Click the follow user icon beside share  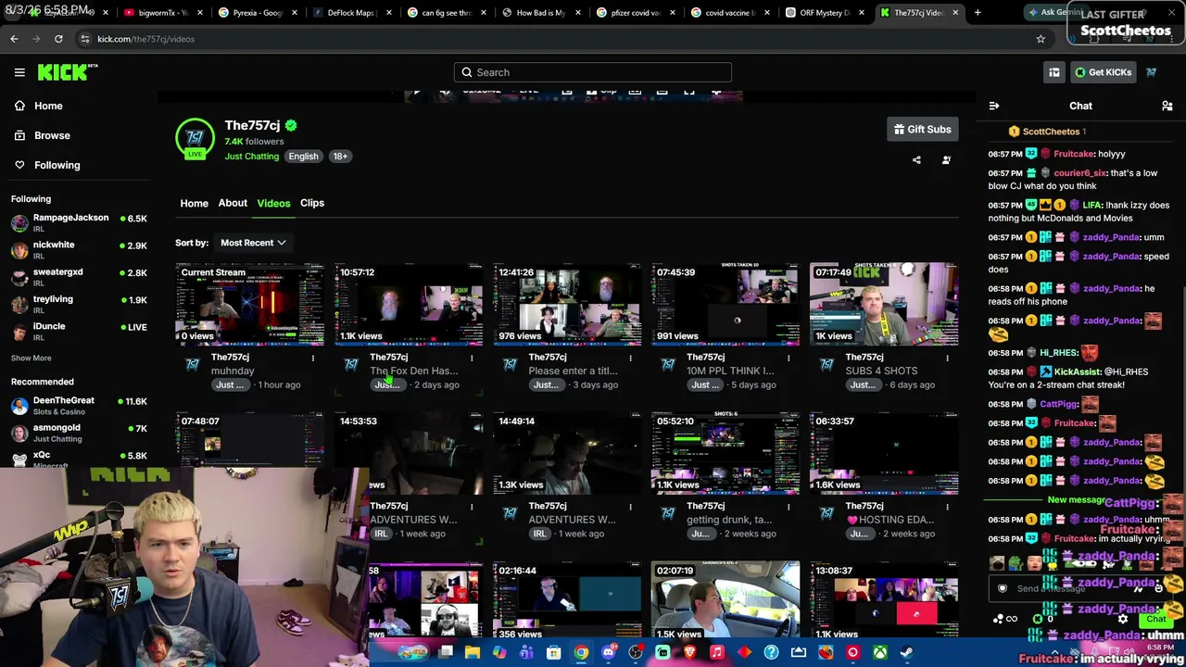click(946, 160)
